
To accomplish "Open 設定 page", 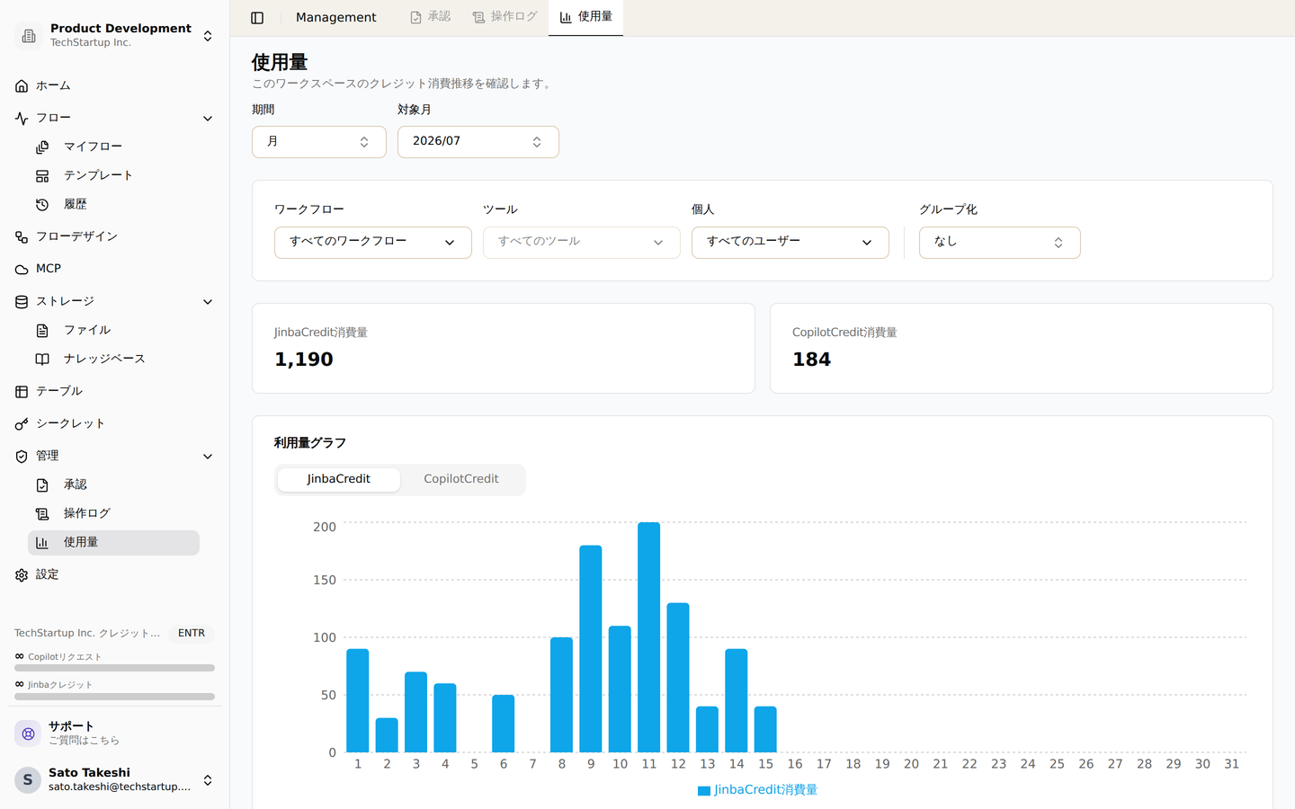I will tap(113, 575).
